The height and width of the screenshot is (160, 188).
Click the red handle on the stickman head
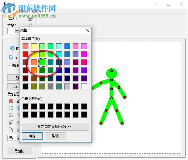112,71
